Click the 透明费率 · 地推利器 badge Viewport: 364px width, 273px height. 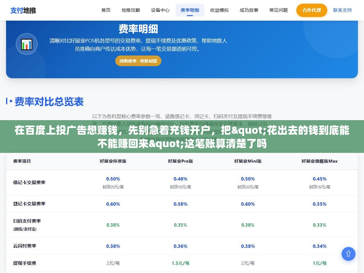pos(138,61)
